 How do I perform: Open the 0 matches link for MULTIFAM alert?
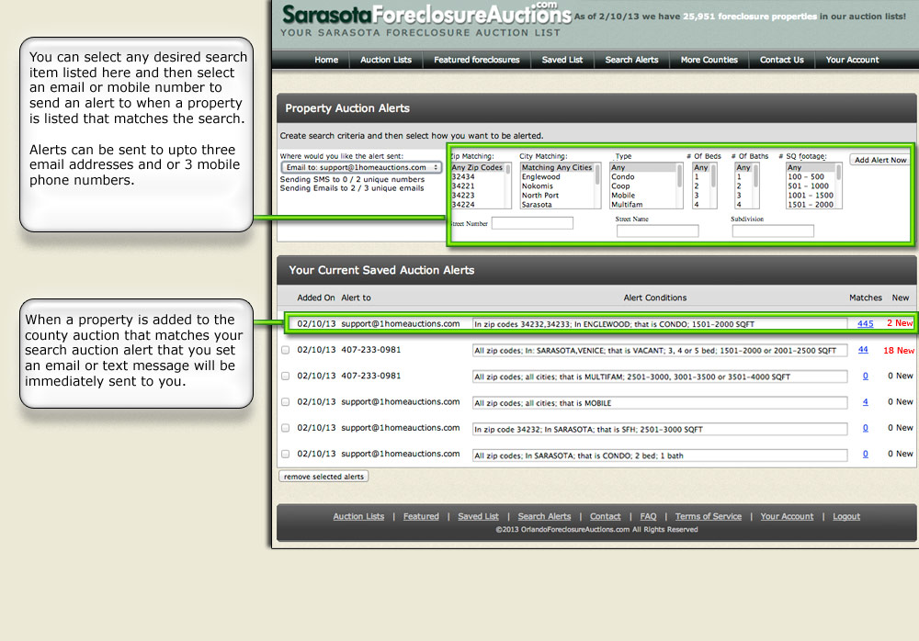pos(866,377)
